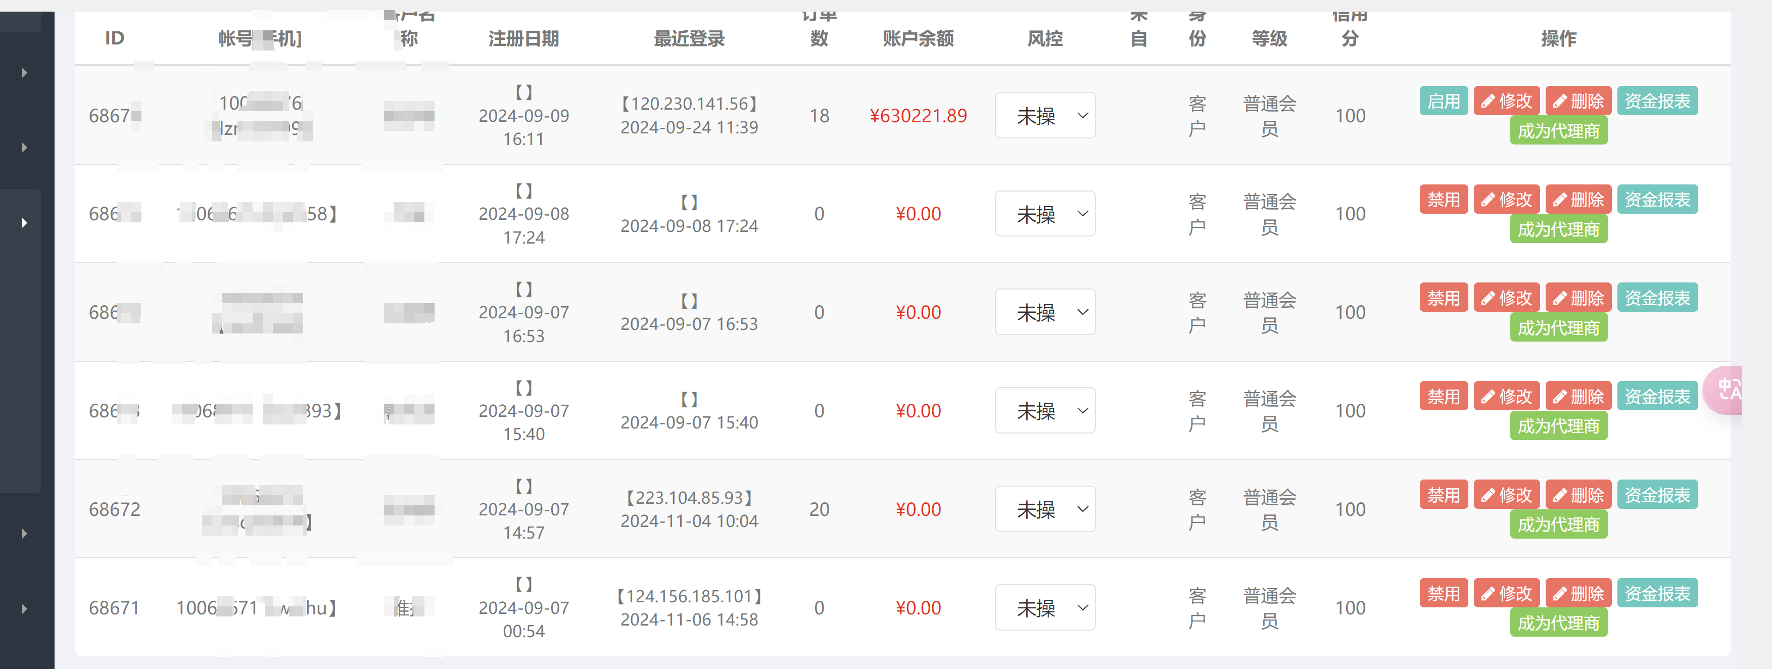Disable user 68672 with 禁用 button
Viewport: 1772px width, 669px height.
1443,494
